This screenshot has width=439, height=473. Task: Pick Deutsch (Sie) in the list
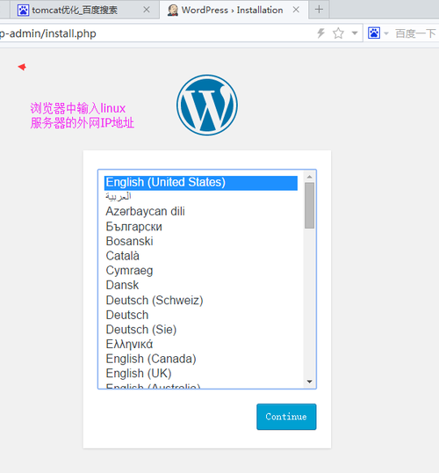pos(201,330)
